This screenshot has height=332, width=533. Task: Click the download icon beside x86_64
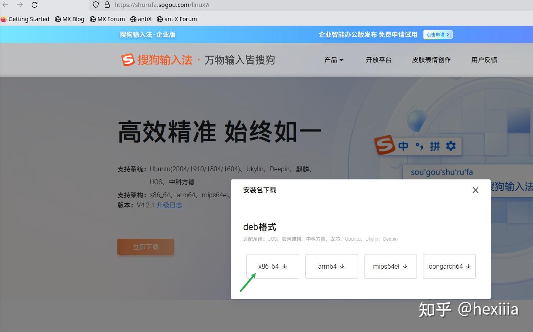[x=285, y=267]
